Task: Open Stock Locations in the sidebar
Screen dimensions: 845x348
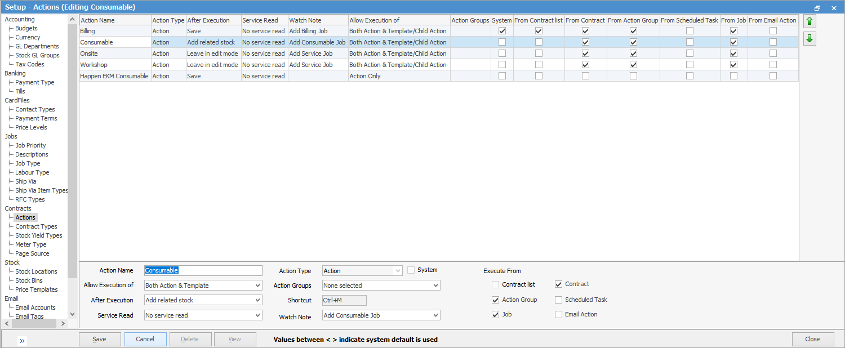Action: 36,271
